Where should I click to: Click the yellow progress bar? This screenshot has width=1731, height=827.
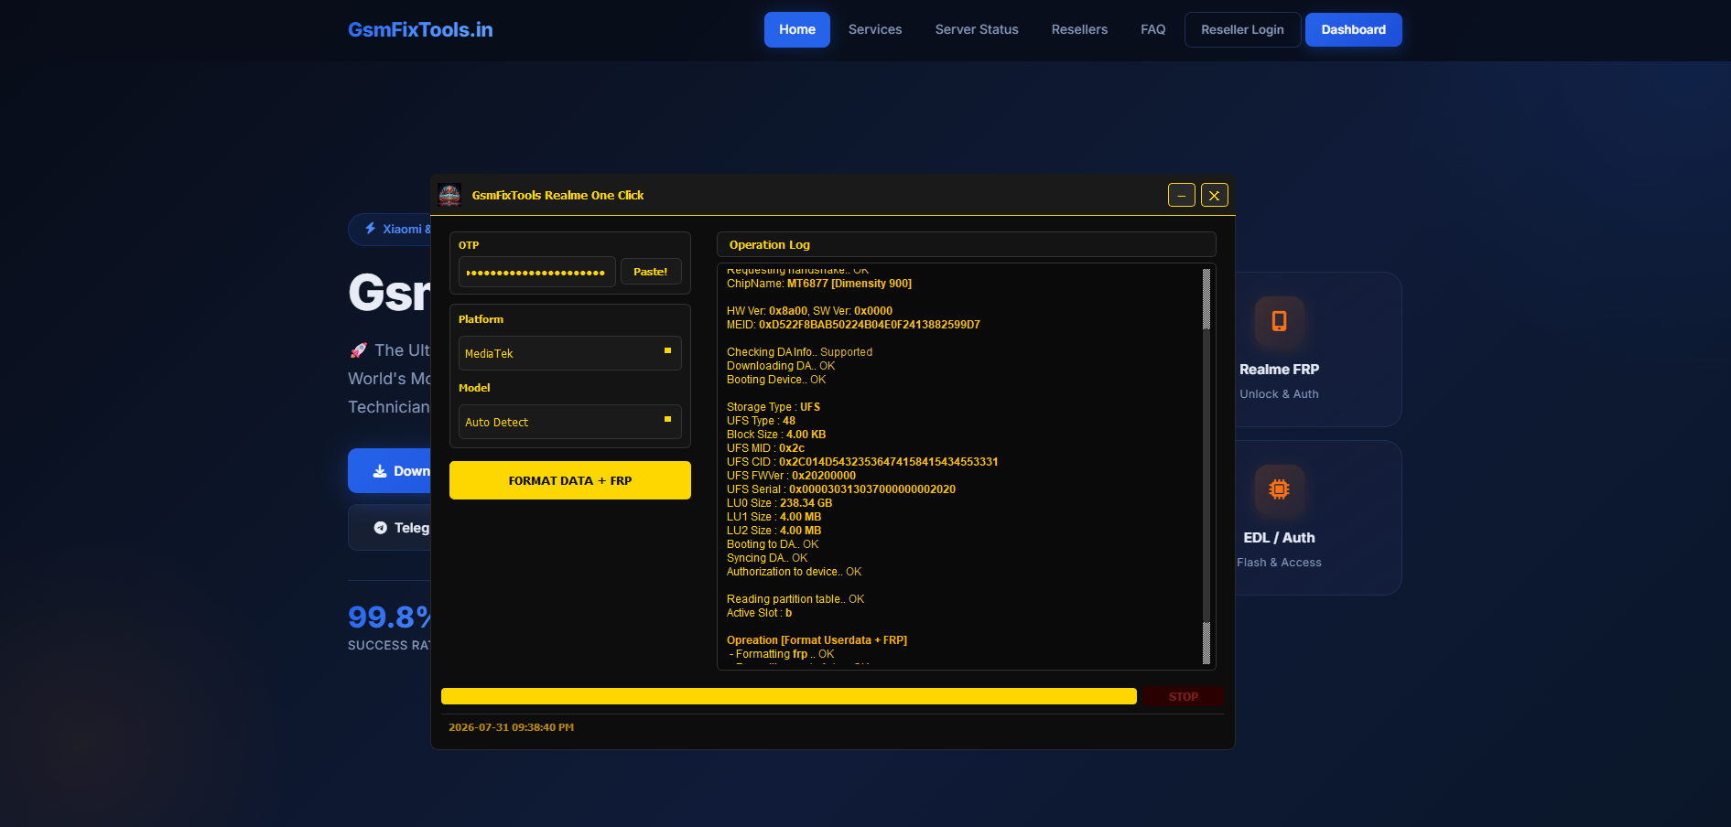coord(789,696)
